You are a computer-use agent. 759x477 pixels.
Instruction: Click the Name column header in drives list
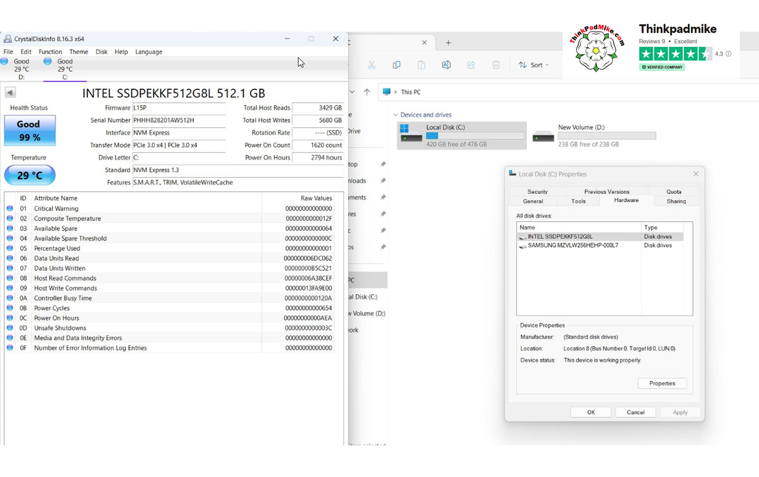tap(580, 227)
